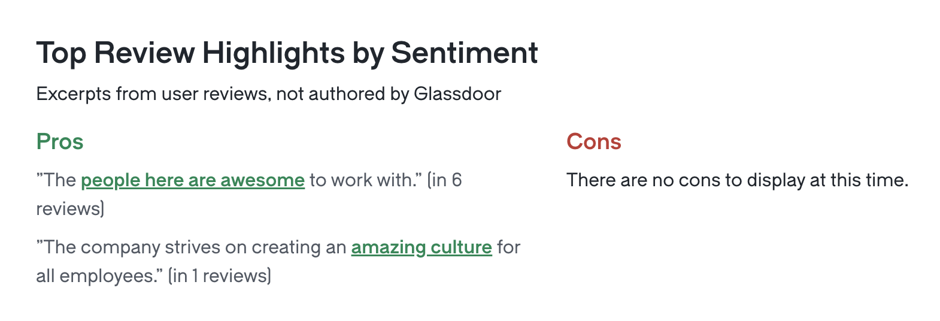Click the word "Glassdoor" in the subtitle
This screenshot has height=321, width=940.
[457, 94]
